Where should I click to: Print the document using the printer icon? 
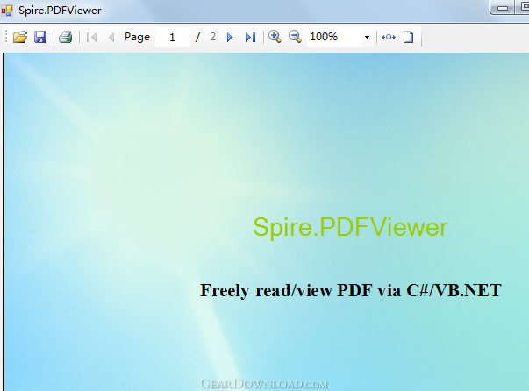pos(66,37)
